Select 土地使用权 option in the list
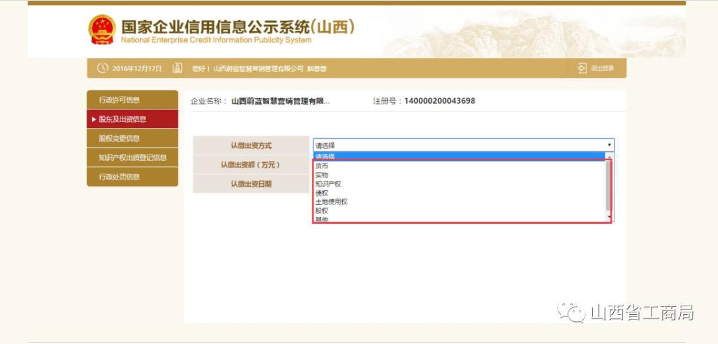The height and width of the screenshot is (344, 718). point(331,202)
